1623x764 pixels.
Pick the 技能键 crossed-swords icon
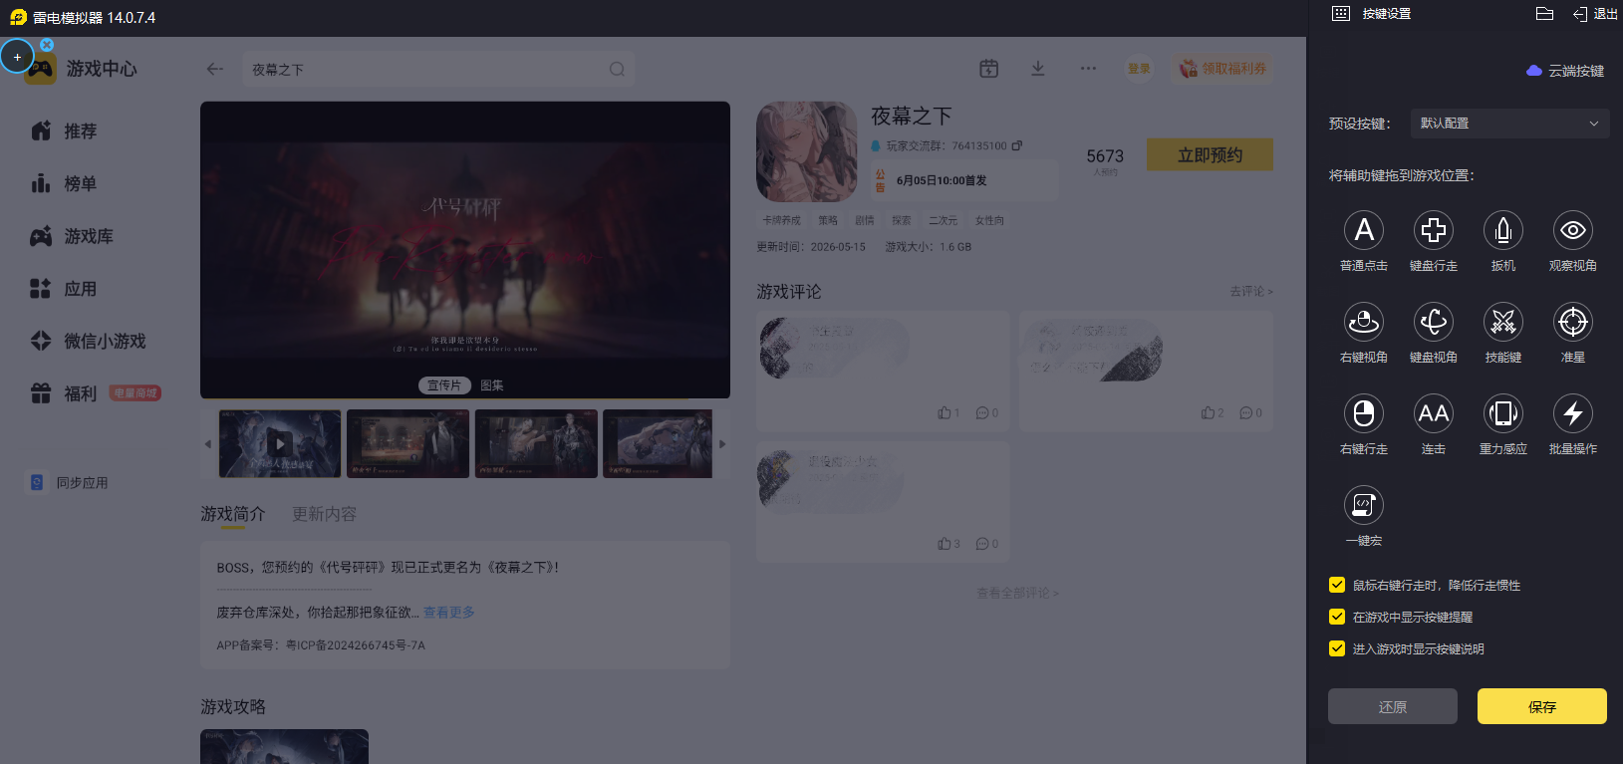coord(1503,322)
